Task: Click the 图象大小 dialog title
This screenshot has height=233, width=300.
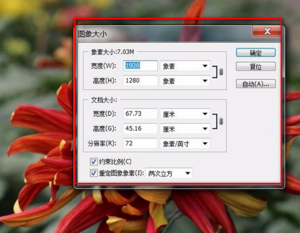Action: click(92, 34)
